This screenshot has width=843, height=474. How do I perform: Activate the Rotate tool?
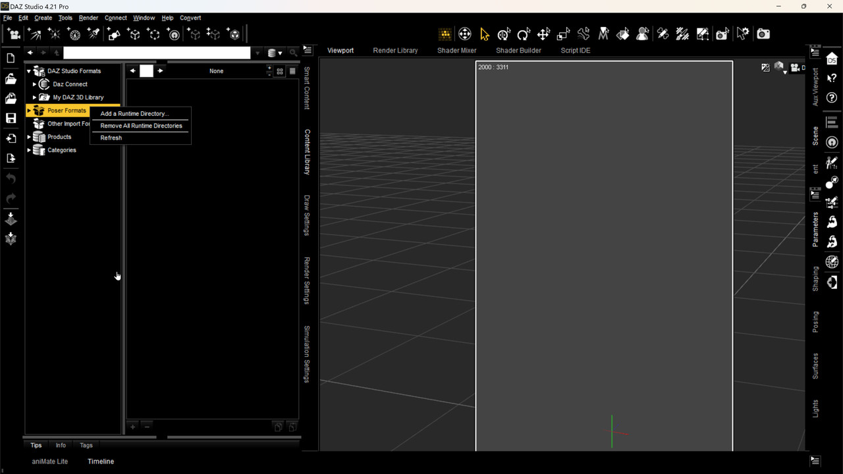coord(524,34)
